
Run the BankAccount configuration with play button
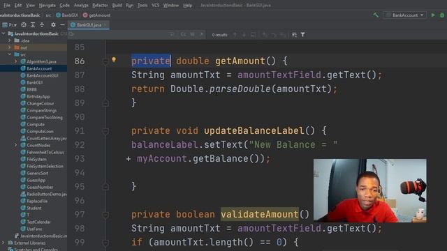tap(433, 15)
